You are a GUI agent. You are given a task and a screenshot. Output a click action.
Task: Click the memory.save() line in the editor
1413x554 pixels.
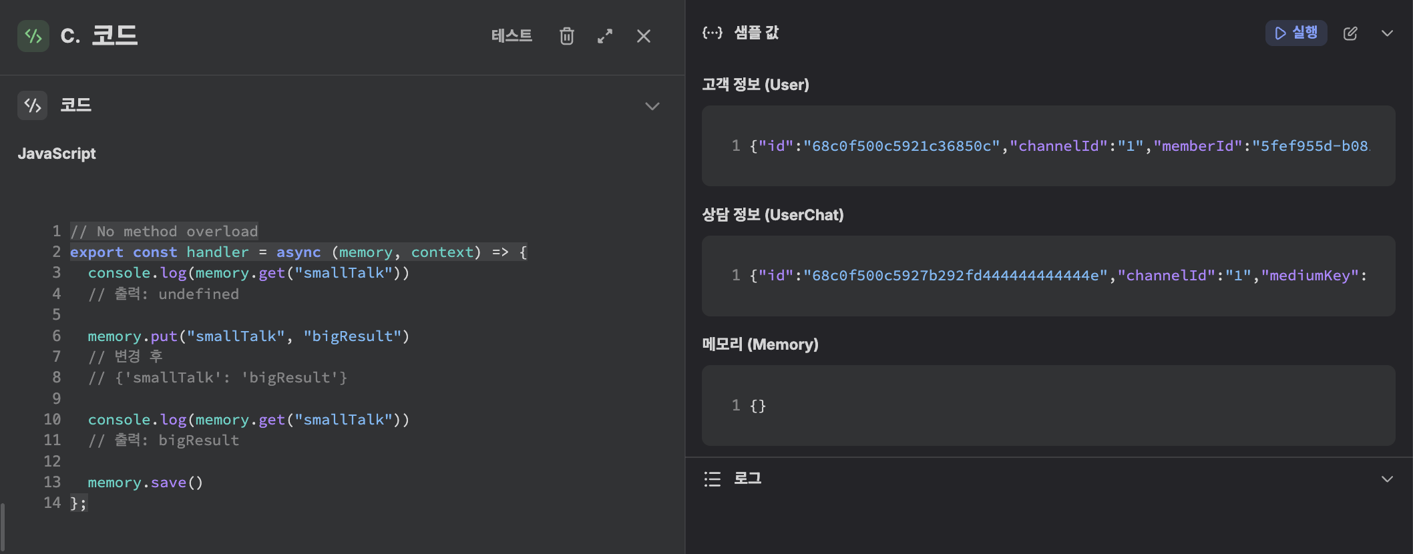pos(146,483)
